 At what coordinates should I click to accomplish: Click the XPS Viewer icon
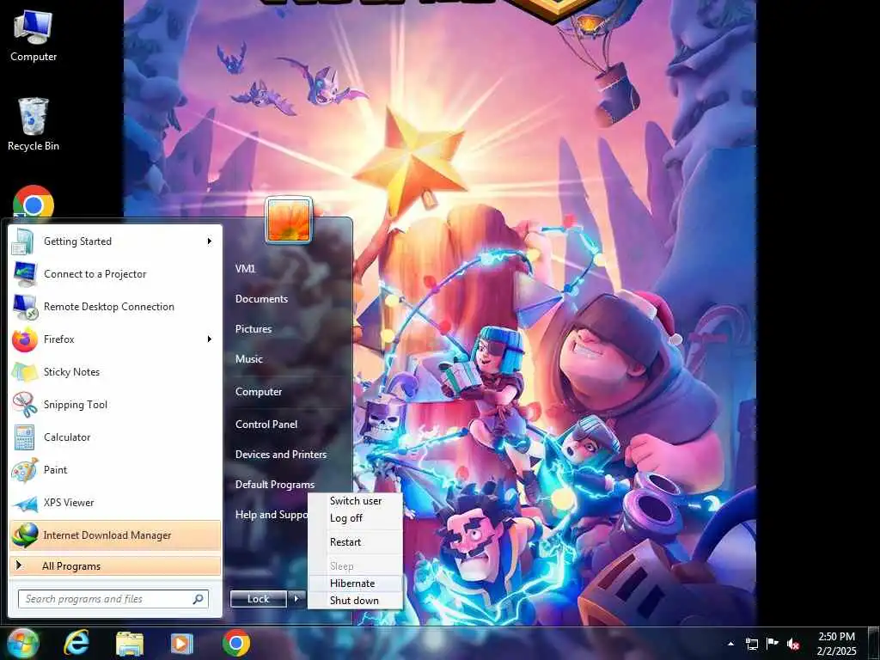(25, 504)
